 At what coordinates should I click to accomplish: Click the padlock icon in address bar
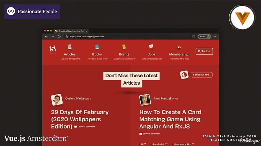click(x=67, y=37)
